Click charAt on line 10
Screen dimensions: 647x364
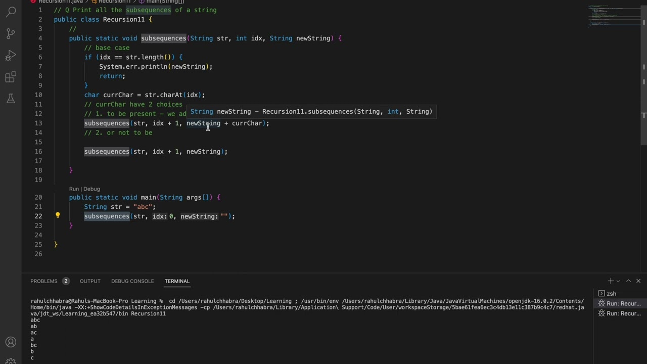[x=171, y=95]
